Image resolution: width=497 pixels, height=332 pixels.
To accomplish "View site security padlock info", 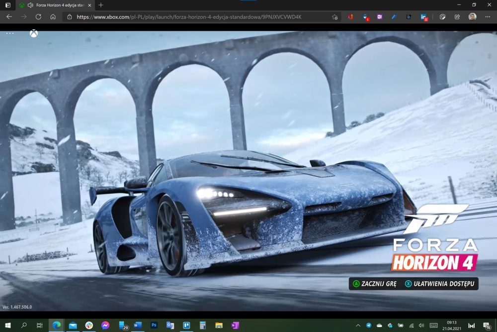I will [x=70, y=17].
